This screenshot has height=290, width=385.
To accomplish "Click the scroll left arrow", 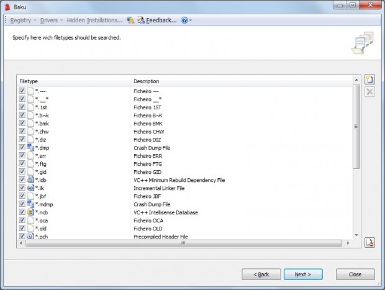I will (21, 243).
